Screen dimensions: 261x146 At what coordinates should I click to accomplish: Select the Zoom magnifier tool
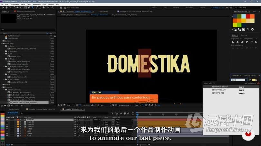[x=10, y=8]
